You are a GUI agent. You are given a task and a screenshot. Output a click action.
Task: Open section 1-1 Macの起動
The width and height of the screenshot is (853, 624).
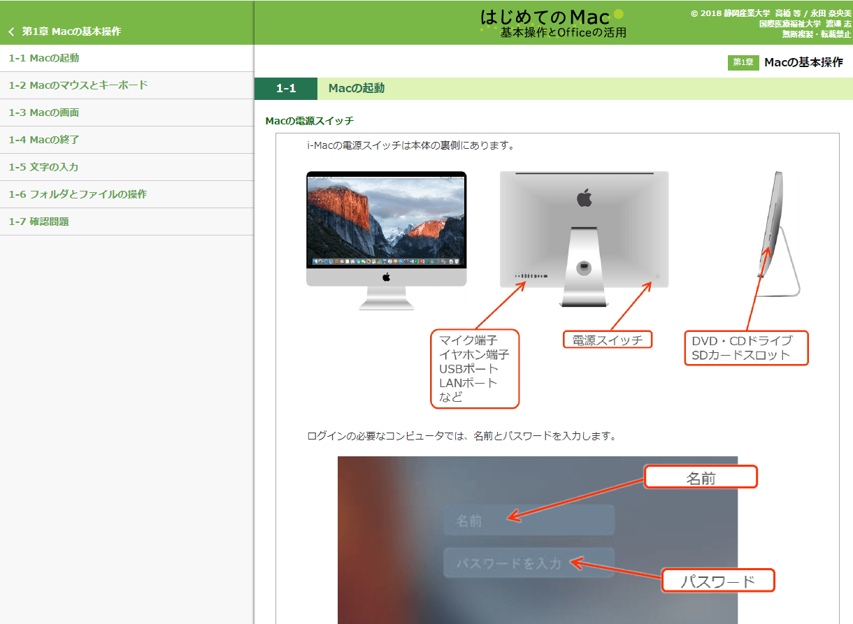coord(127,58)
